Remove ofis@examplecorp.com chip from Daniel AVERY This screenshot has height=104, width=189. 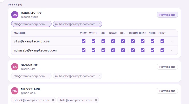pyautogui.click(x=48, y=24)
